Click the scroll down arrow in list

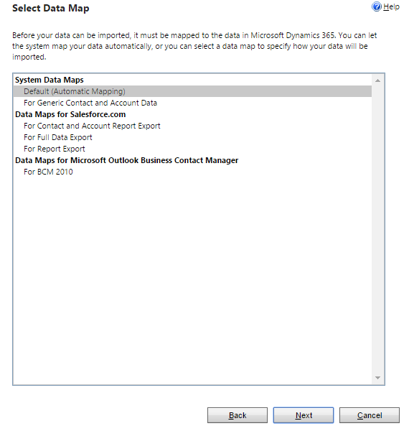(x=377, y=378)
